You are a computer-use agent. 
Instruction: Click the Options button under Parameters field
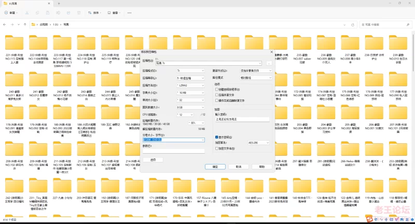153,160
